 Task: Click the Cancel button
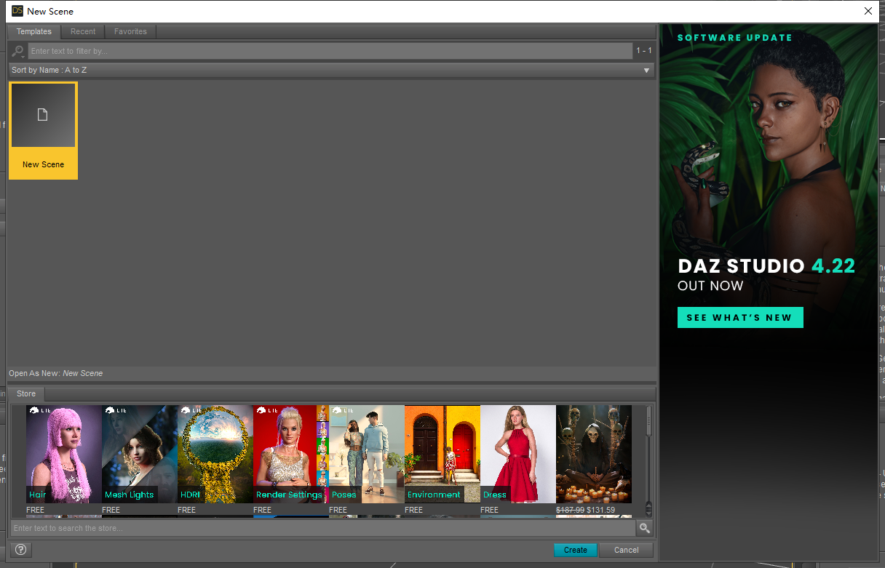626,550
